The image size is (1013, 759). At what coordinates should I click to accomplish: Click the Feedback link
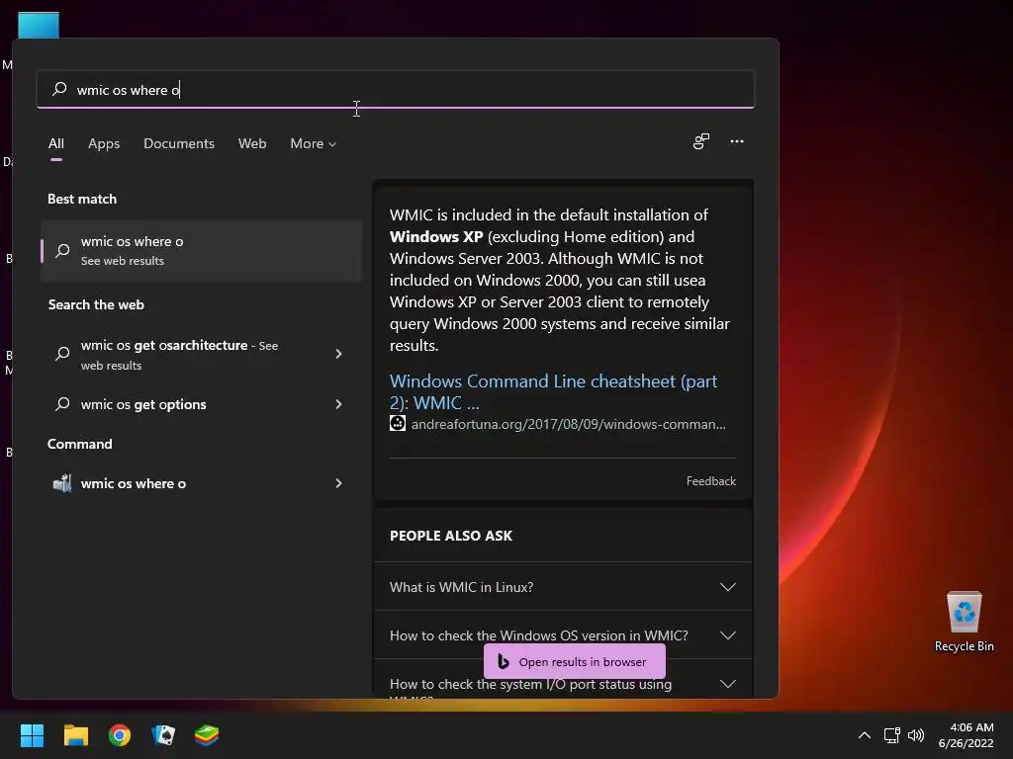tap(710, 481)
